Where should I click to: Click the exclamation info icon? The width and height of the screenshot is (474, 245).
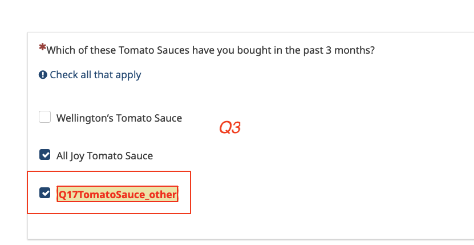tap(43, 75)
